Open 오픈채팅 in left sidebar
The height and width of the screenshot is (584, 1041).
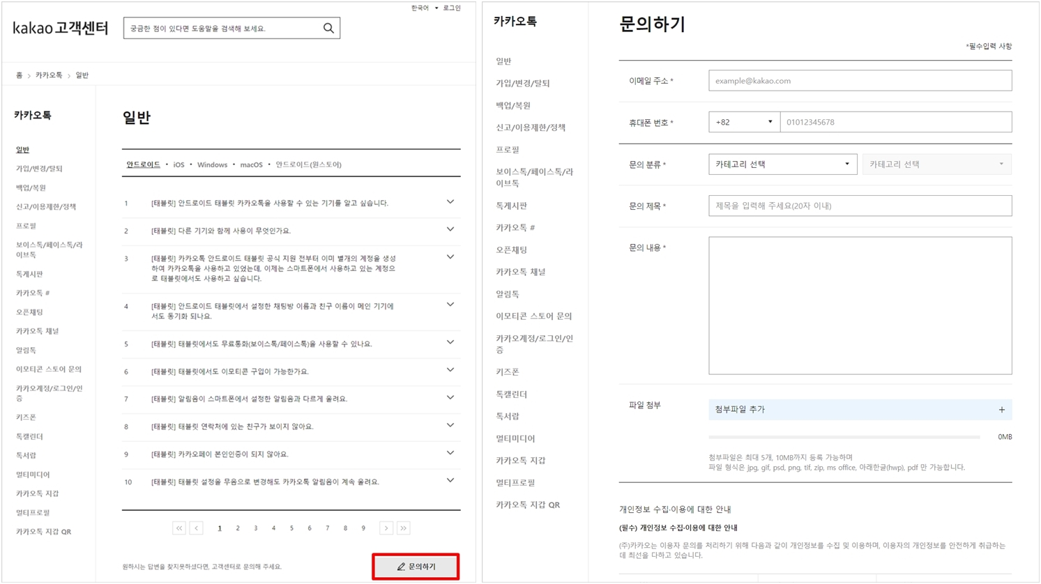point(29,312)
